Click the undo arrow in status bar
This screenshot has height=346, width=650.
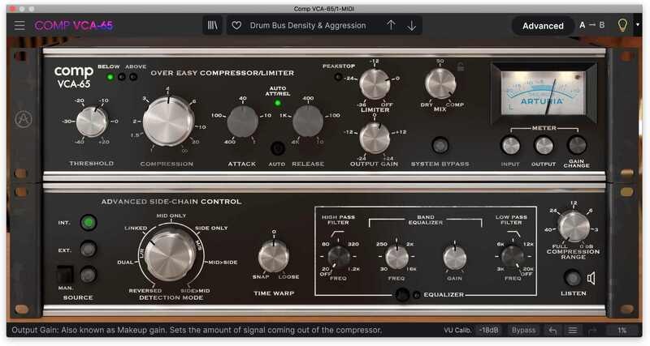552,331
